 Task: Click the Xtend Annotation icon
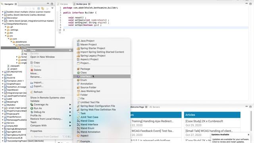pyautogui.click(x=78, y=132)
